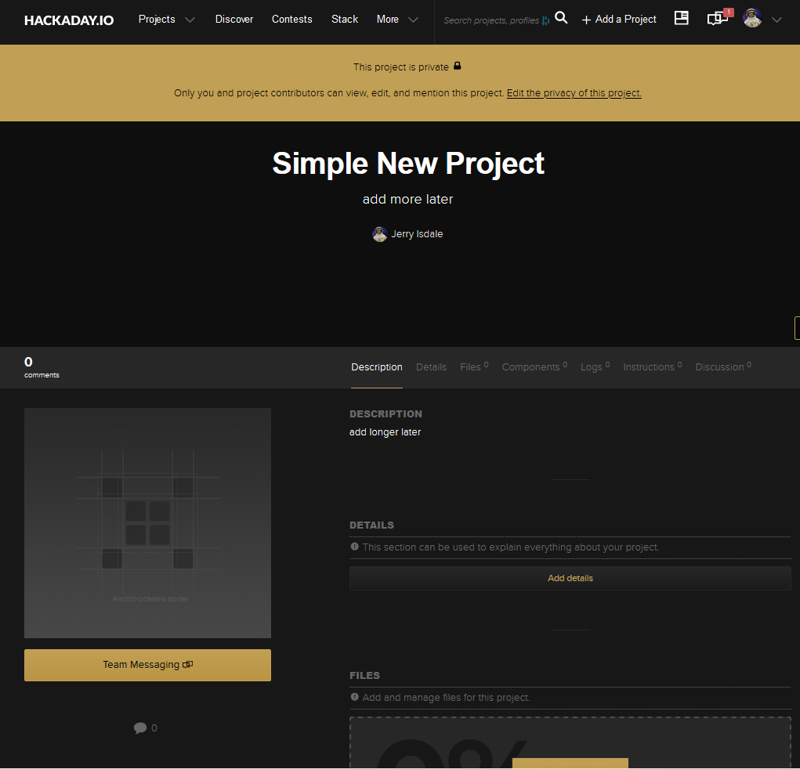Click the 'add longer later' description text

tap(385, 432)
